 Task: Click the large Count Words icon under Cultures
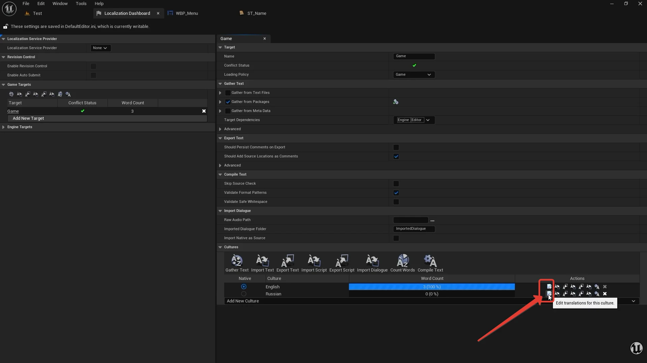click(403, 261)
